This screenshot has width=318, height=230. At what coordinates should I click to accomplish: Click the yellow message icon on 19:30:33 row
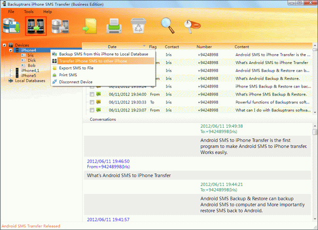[99, 102]
